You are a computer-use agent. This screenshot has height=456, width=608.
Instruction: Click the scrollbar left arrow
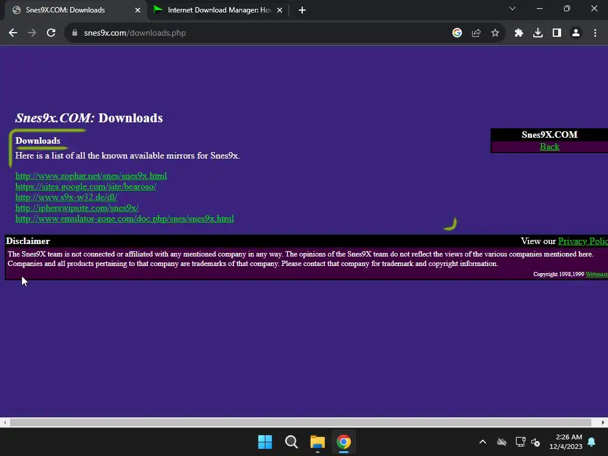(4, 422)
